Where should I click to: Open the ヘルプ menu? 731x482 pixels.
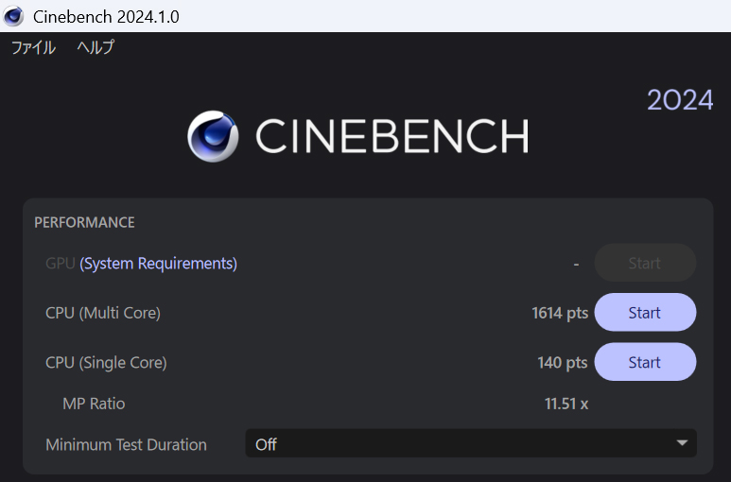[x=96, y=47]
